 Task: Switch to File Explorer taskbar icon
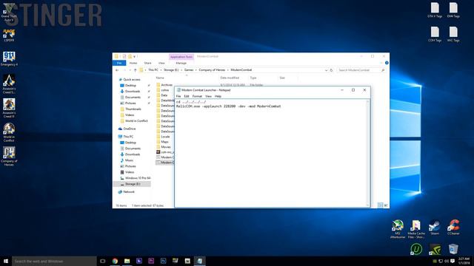[x=127, y=261]
